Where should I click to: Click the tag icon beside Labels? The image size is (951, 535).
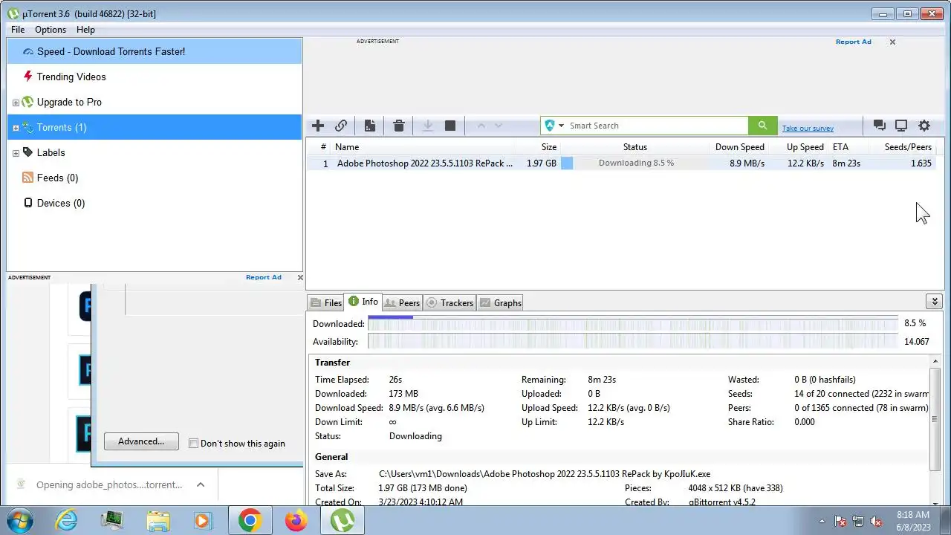pos(28,152)
